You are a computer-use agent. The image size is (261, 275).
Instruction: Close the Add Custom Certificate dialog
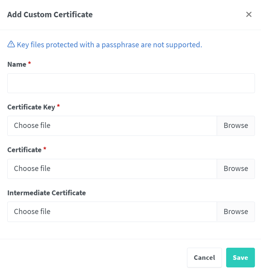click(x=249, y=14)
